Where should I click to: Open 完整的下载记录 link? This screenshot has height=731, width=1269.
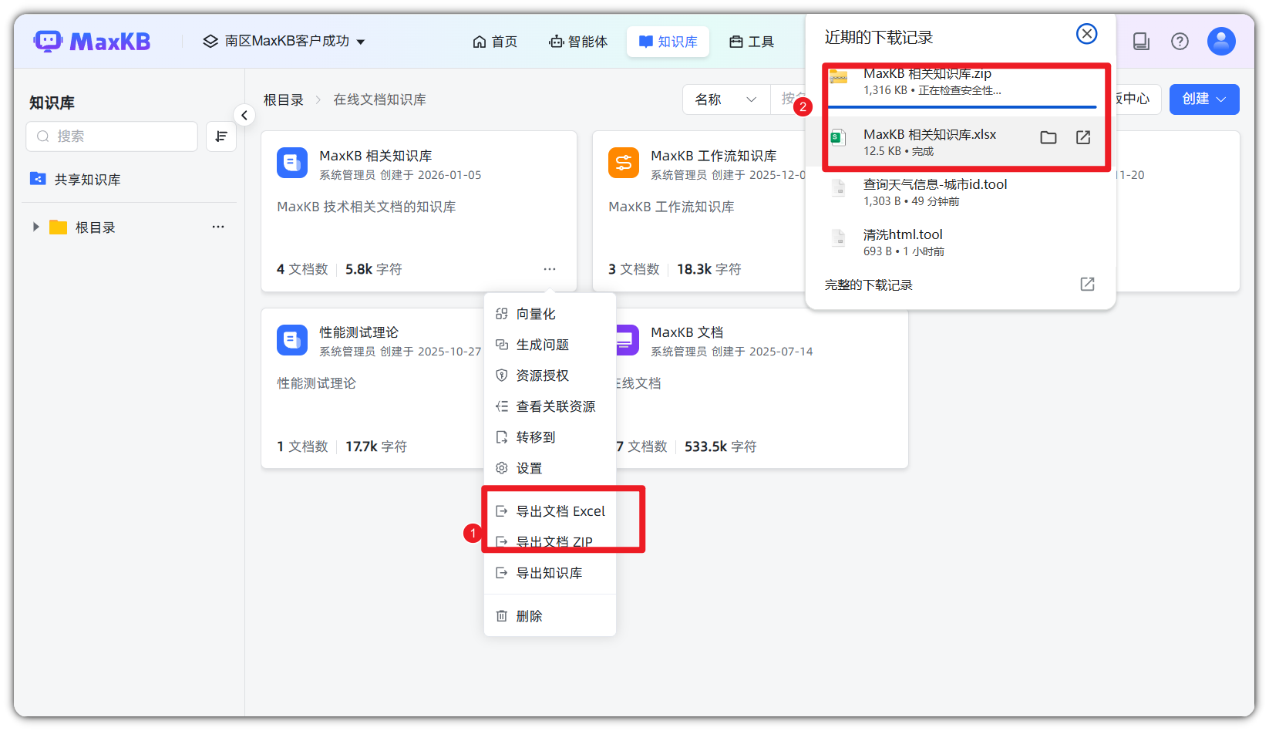click(869, 285)
